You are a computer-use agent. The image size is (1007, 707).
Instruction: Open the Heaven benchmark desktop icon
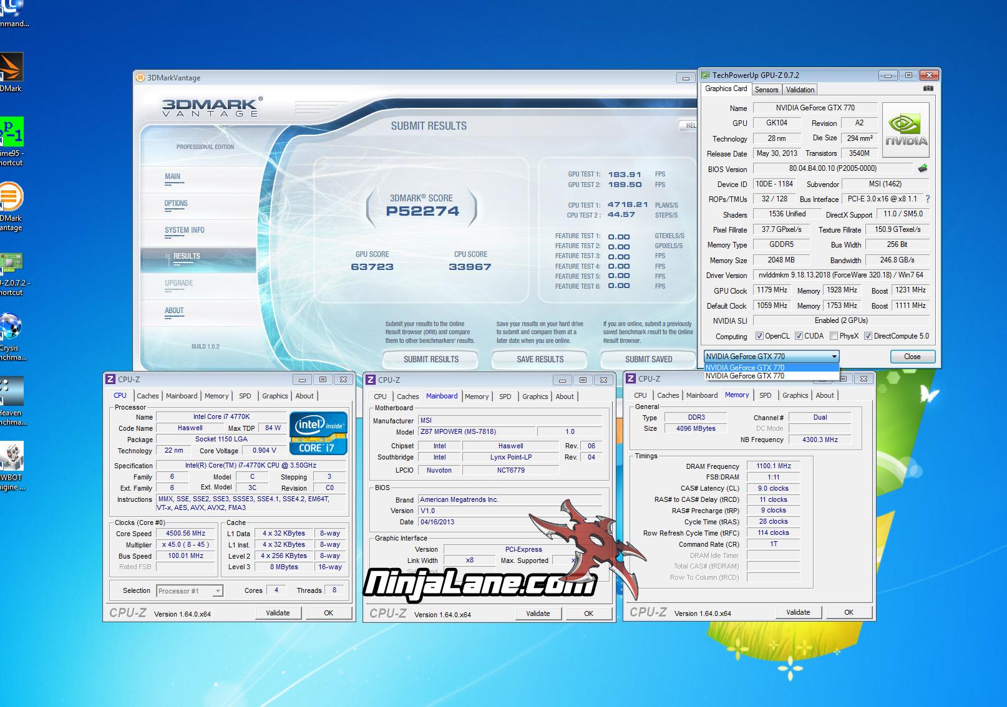(x=11, y=392)
